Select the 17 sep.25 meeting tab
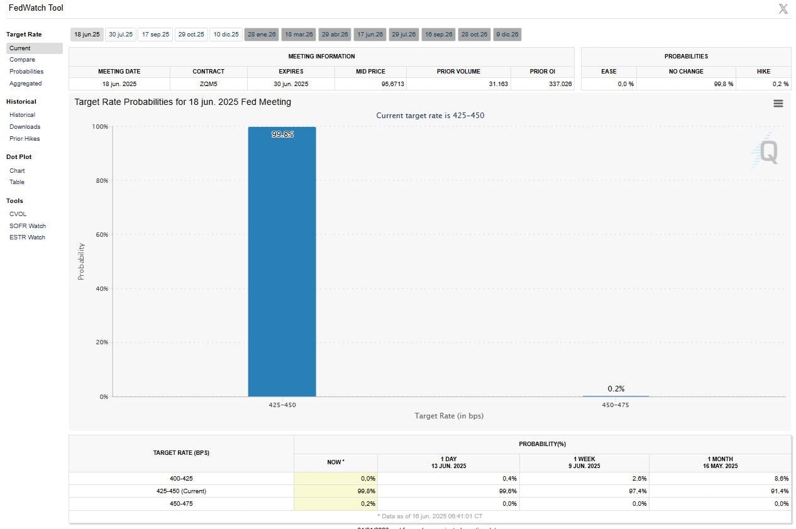This screenshot has width=796, height=529. pos(155,35)
